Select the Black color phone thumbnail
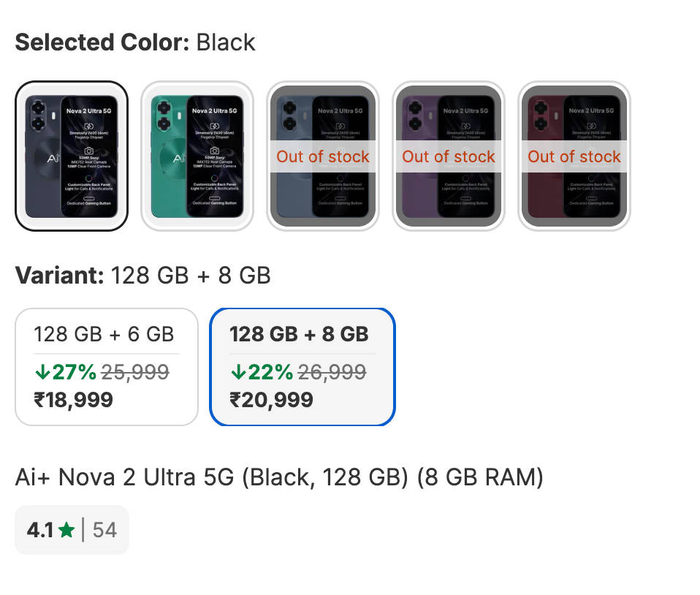The image size is (700, 595). (x=72, y=156)
